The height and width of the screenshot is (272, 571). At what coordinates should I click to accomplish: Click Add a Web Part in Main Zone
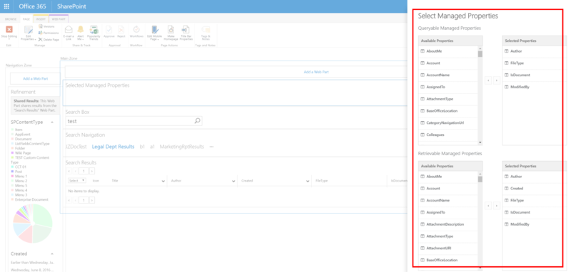(316, 72)
